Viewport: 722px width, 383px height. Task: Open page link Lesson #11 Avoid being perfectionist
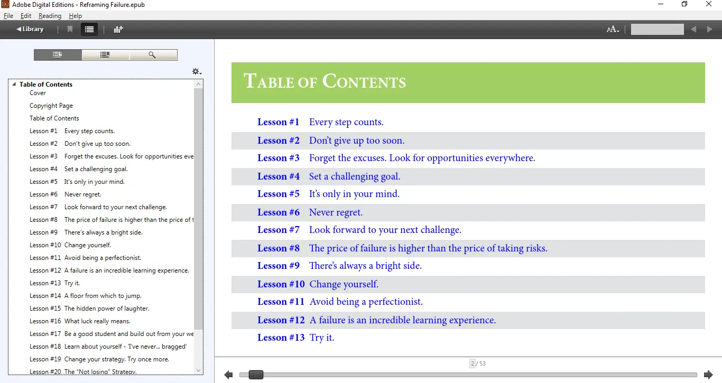pos(340,302)
